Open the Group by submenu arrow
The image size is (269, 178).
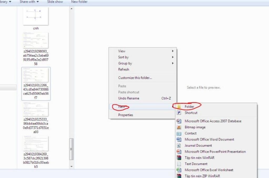(x=173, y=63)
